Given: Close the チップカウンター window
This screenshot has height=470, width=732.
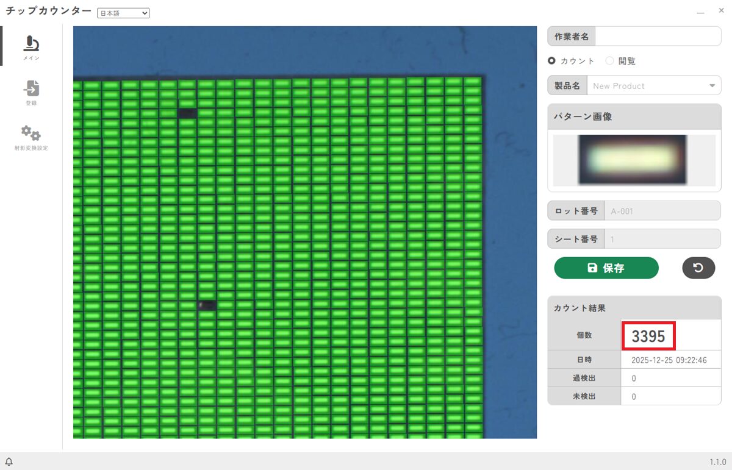Looking at the screenshot, I should [721, 12].
